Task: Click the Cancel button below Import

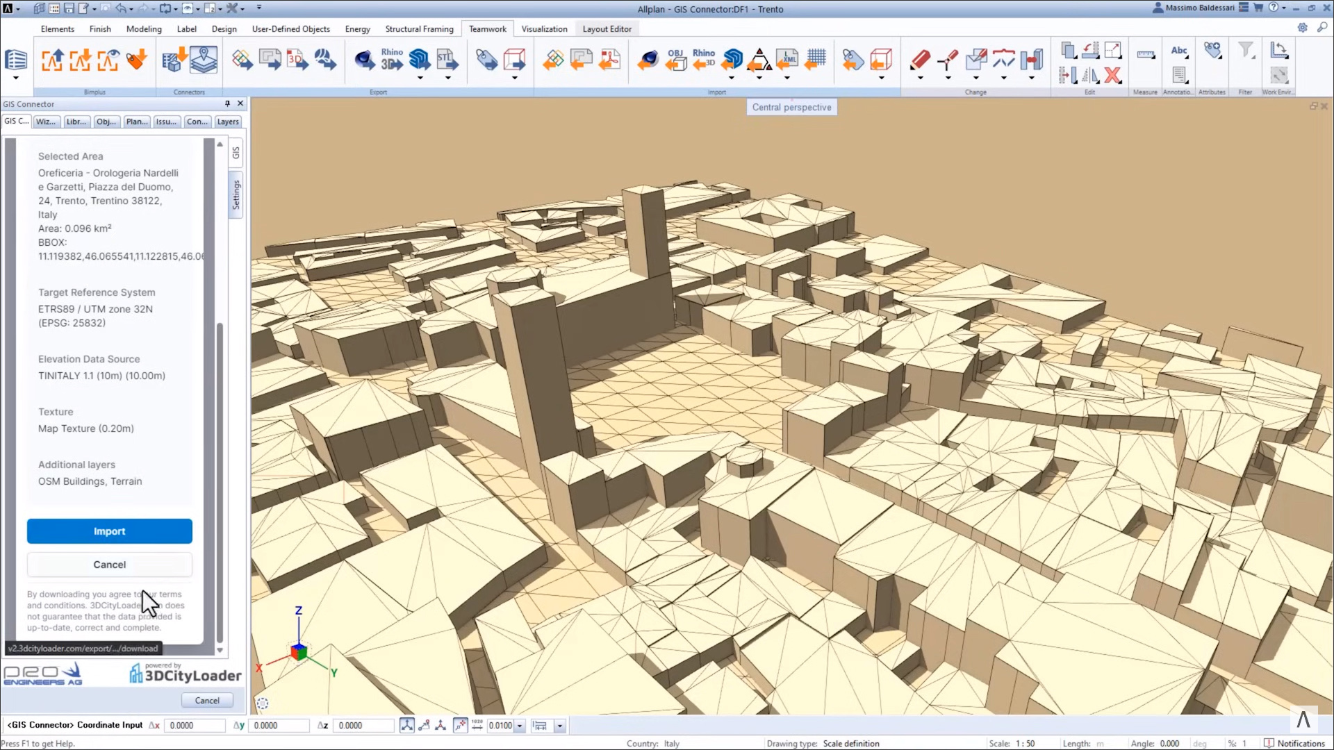Action: click(110, 565)
